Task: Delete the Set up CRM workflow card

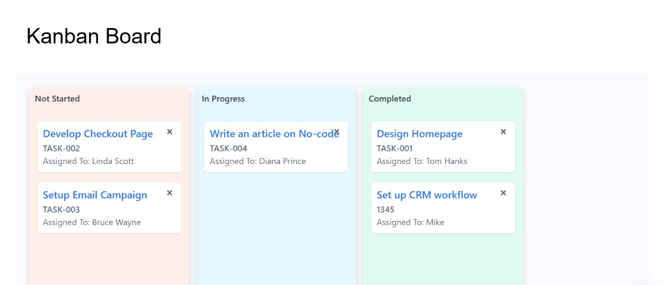Action: (x=503, y=193)
